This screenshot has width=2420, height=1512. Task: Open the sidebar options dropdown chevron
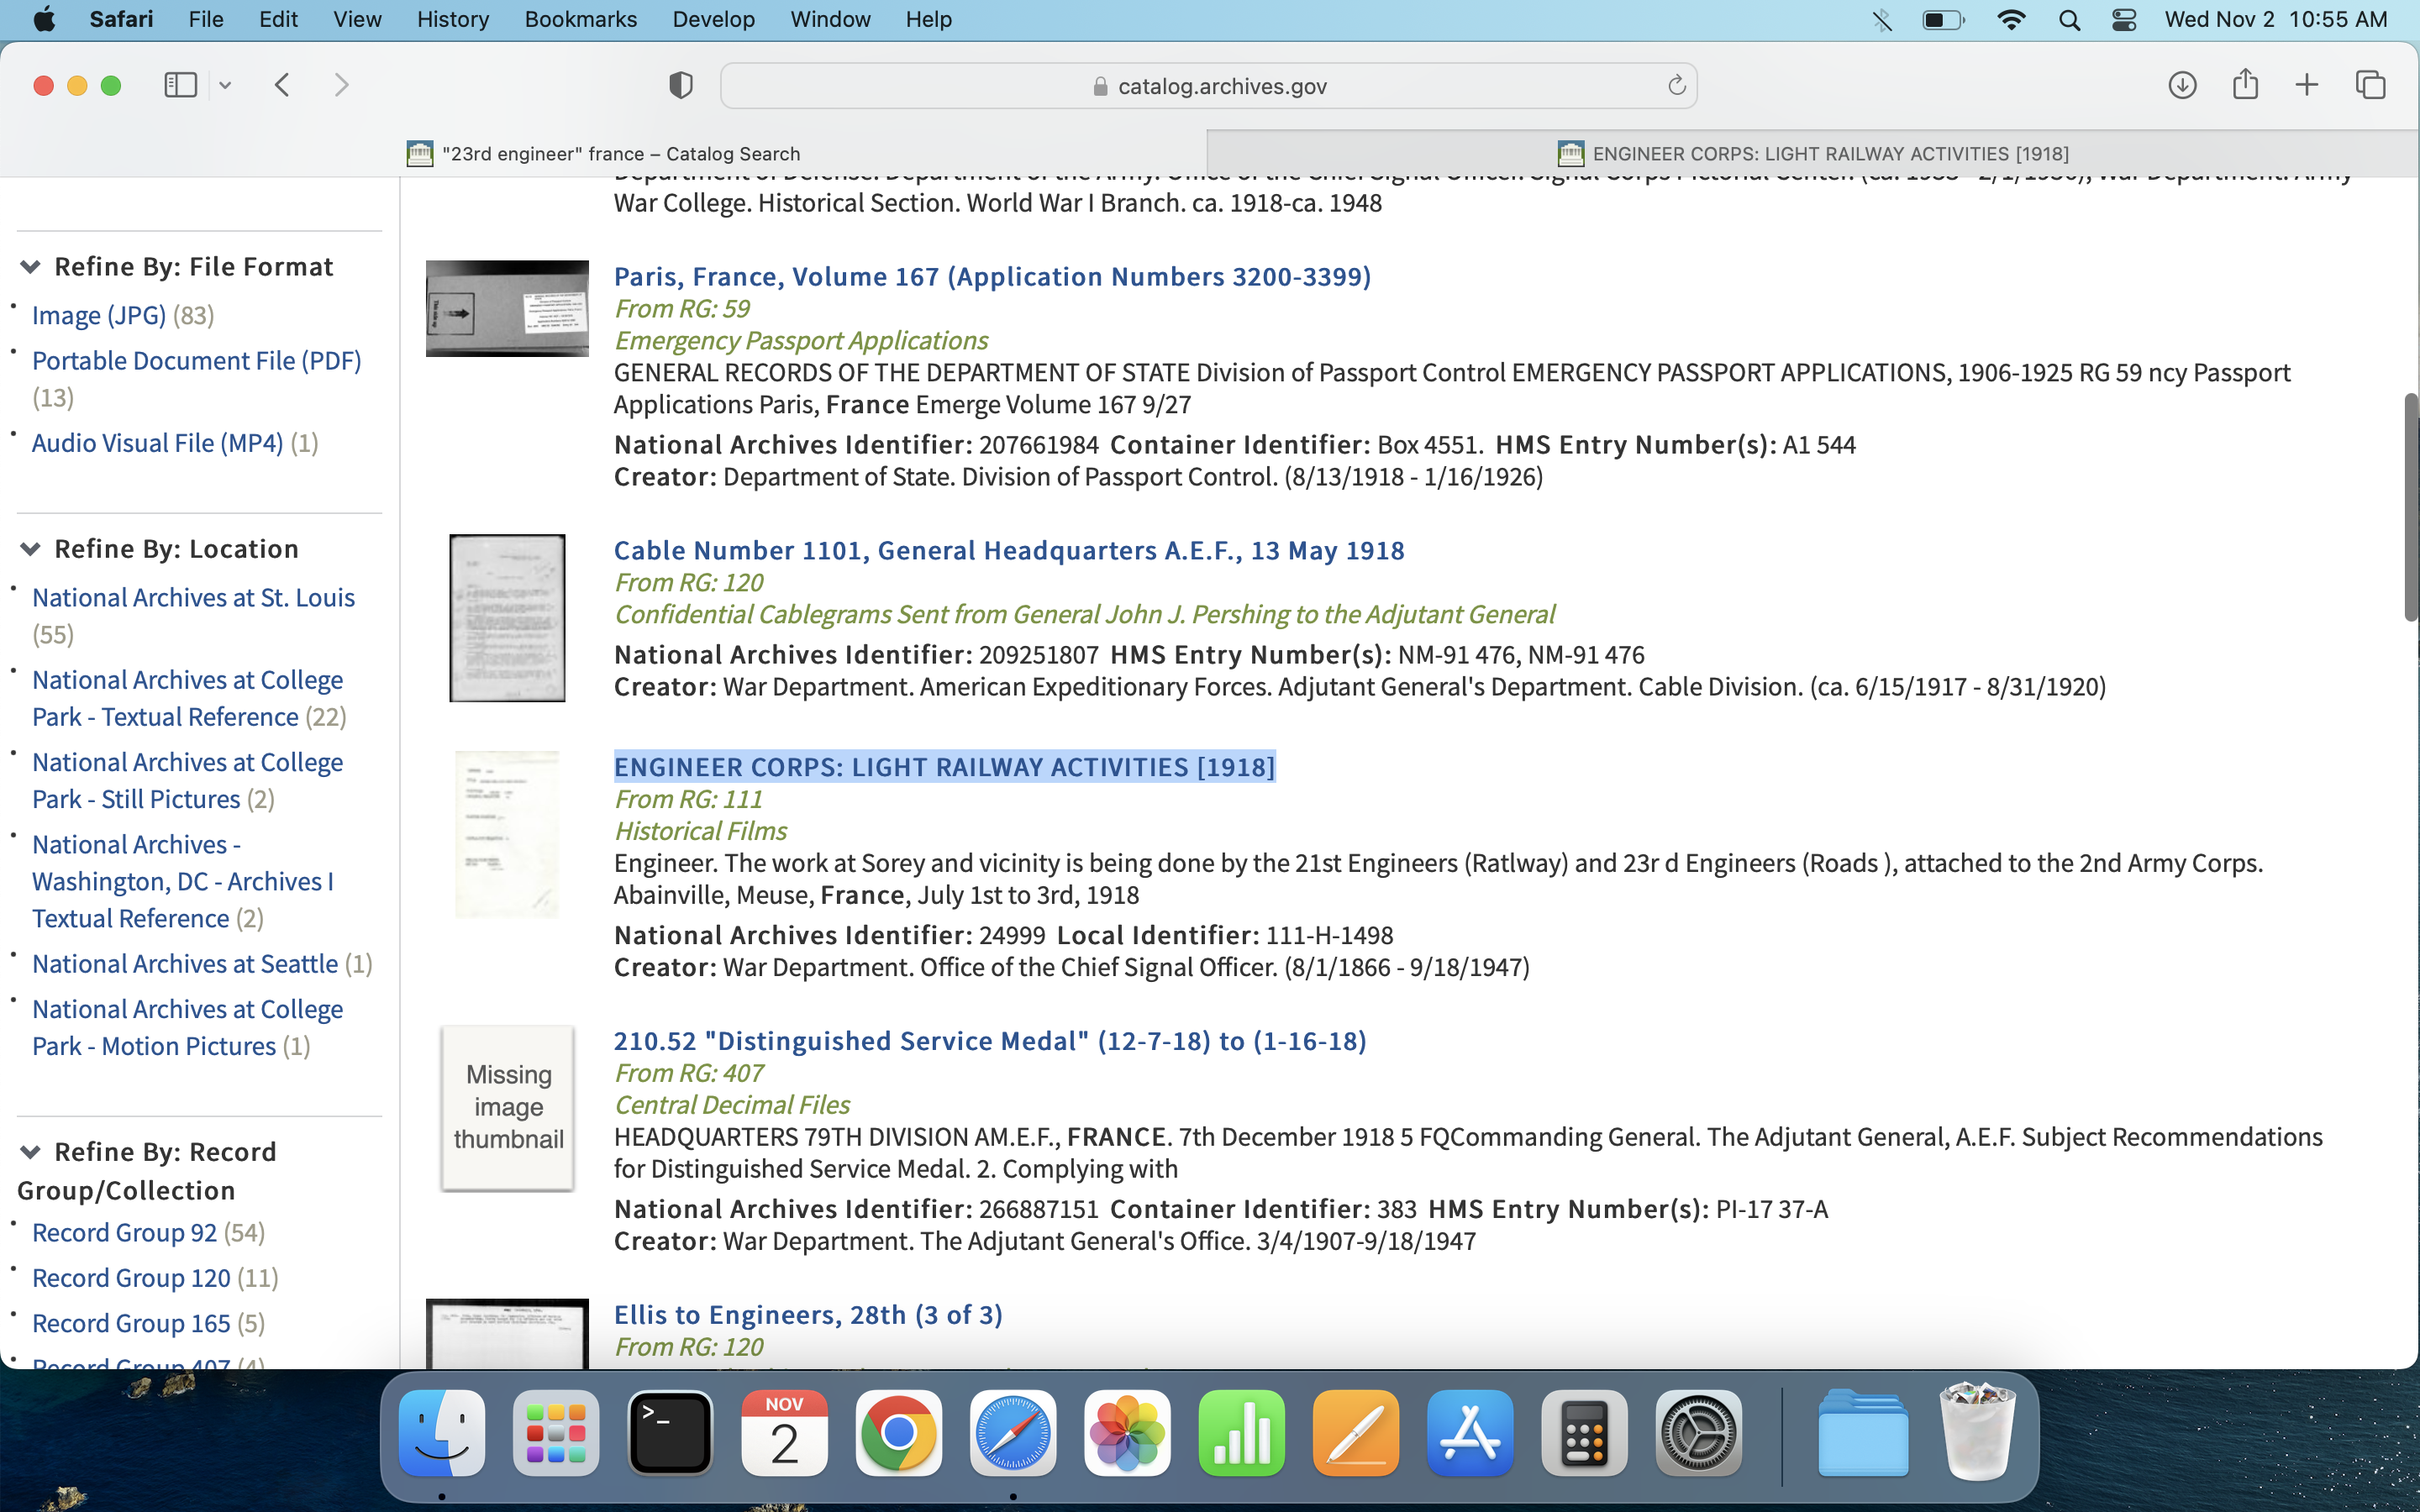pyautogui.click(x=225, y=85)
